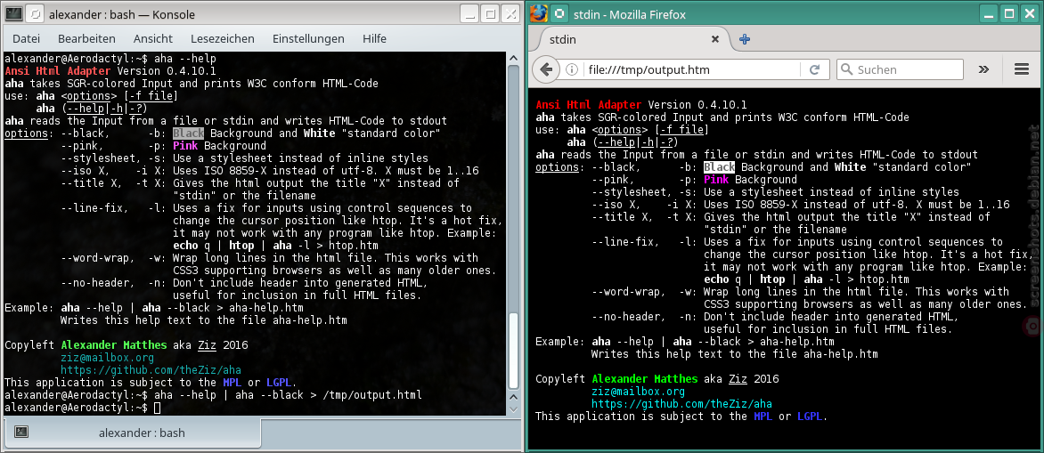Click the terminal icon on the bash tab
This screenshot has width=1044, height=453.
coord(21,433)
